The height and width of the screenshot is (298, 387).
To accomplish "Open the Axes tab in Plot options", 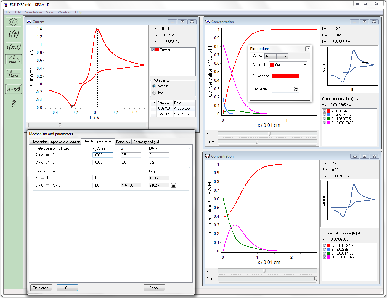I will pyautogui.click(x=270, y=56).
